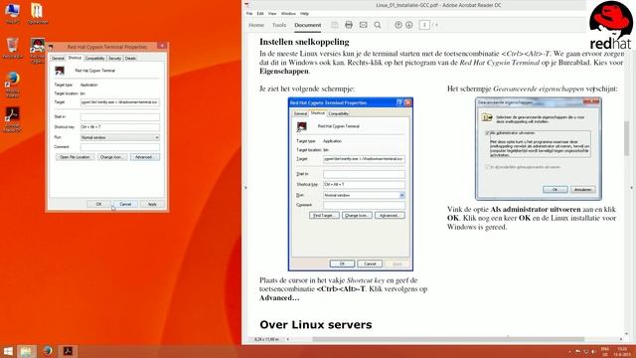Open the folder icon beside This PC
The height and width of the screenshot is (358, 636).
coord(38,13)
